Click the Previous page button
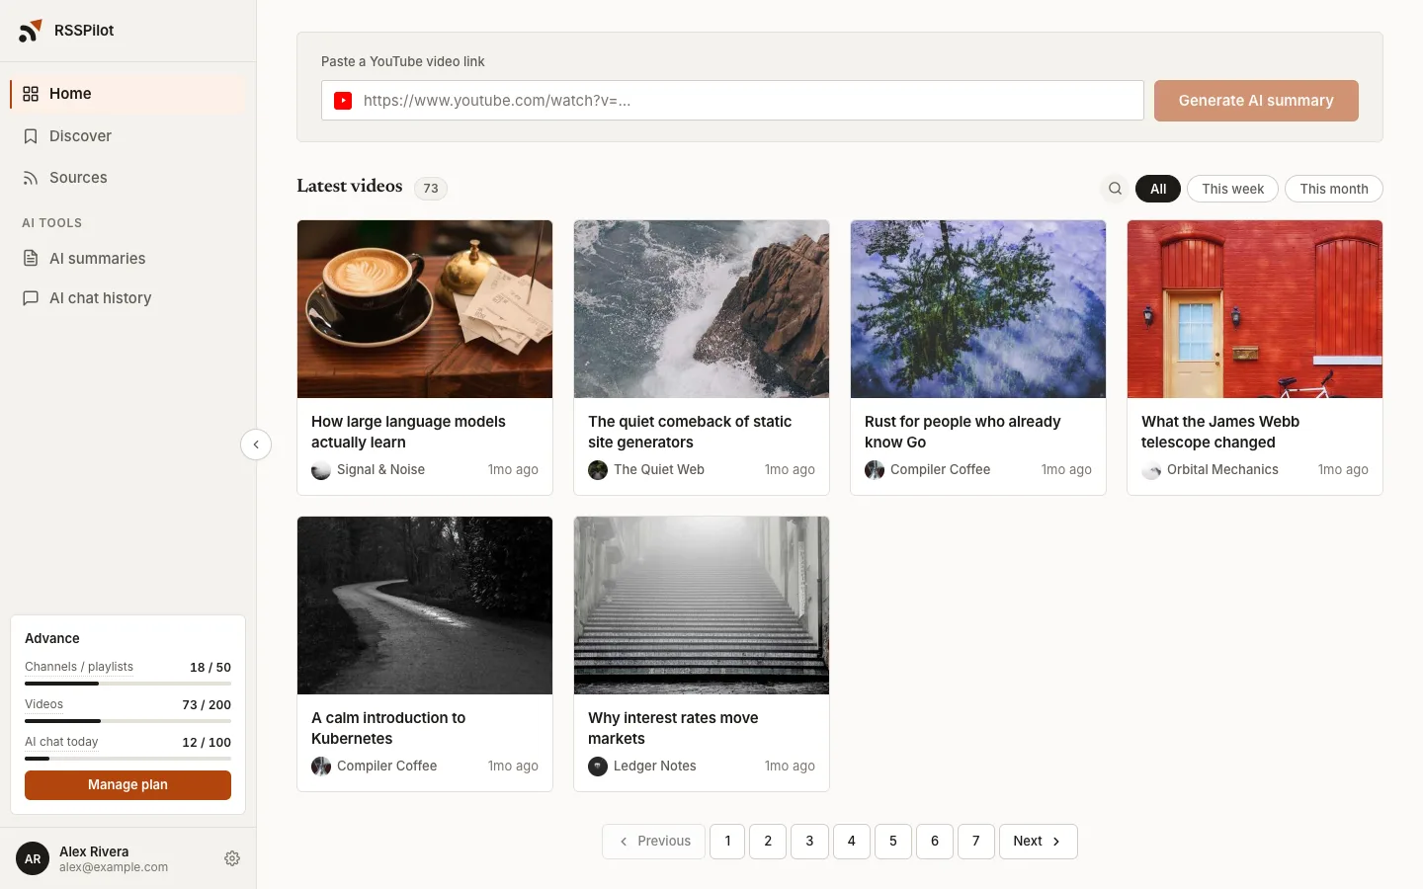Viewport: 1423px width, 889px height. click(x=653, y=842)
